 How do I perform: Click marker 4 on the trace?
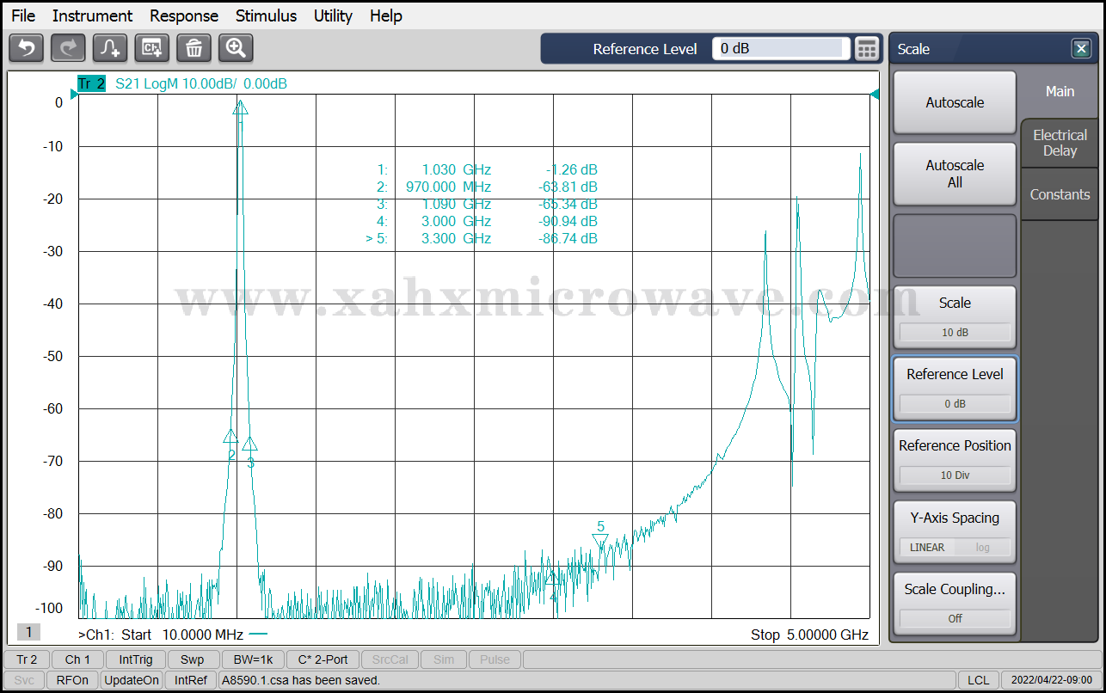pyautogui.click(x=553, y=577)
